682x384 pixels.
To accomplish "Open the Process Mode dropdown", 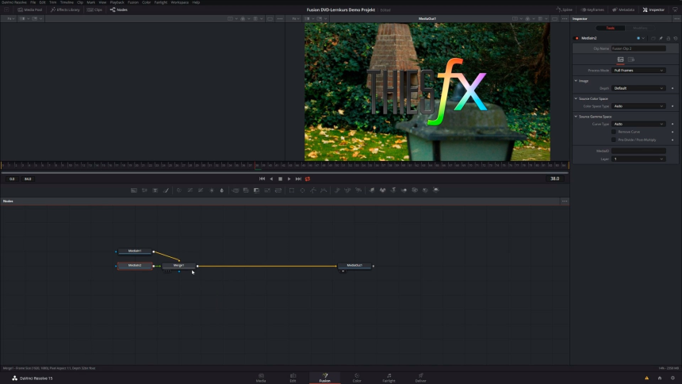I will [638, 70].
